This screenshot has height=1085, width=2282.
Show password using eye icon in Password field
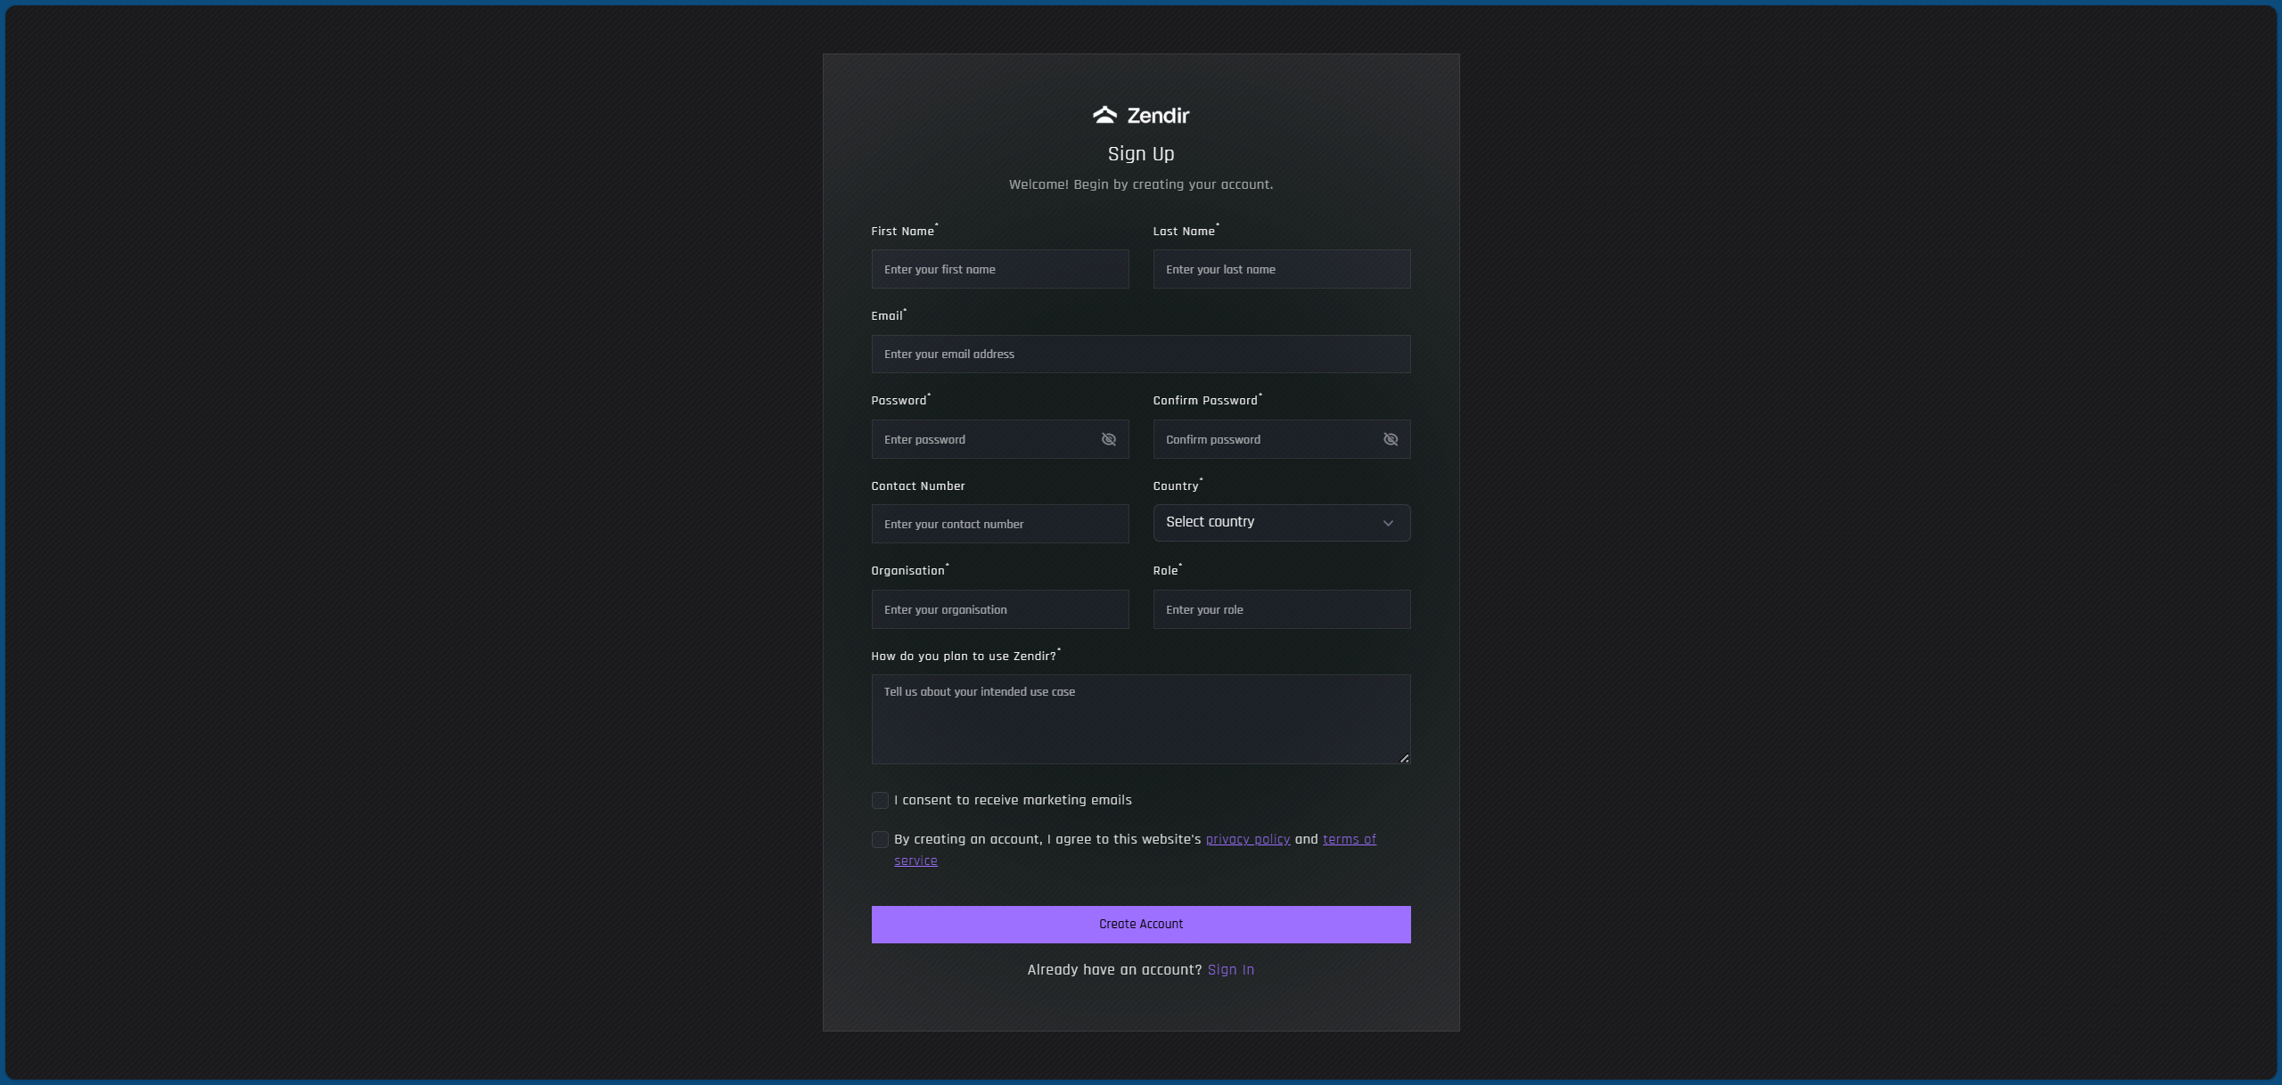click(1108, 439)
